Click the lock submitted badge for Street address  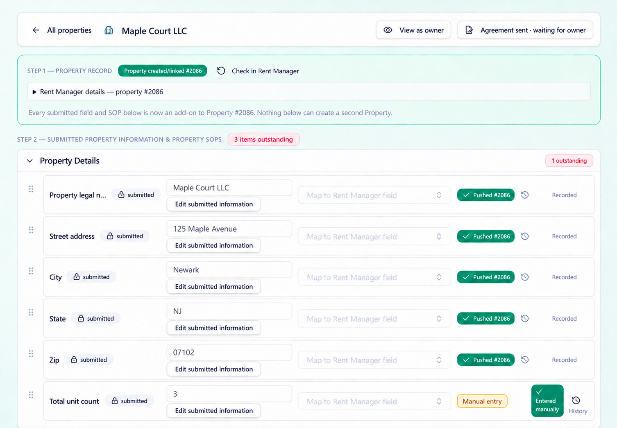pyautogui.click(x=125, y=236)
